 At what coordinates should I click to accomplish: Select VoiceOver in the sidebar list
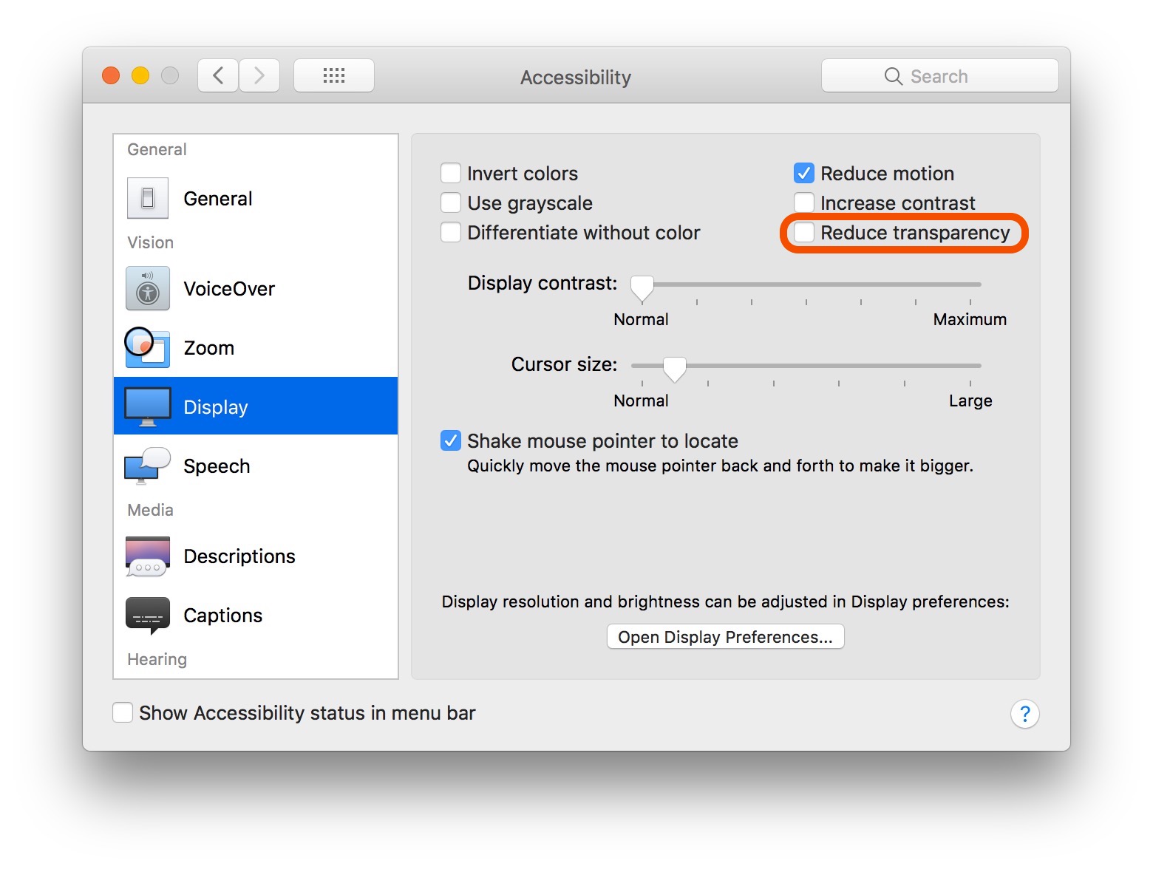tap(256, 288)
